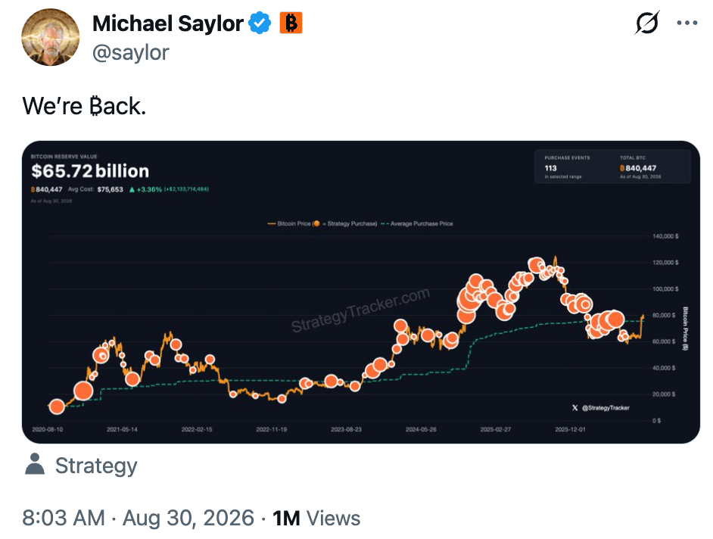Screen dimensions: 713x539
Task: Click the blue verified checkmark badge
Action: [260, 23]
